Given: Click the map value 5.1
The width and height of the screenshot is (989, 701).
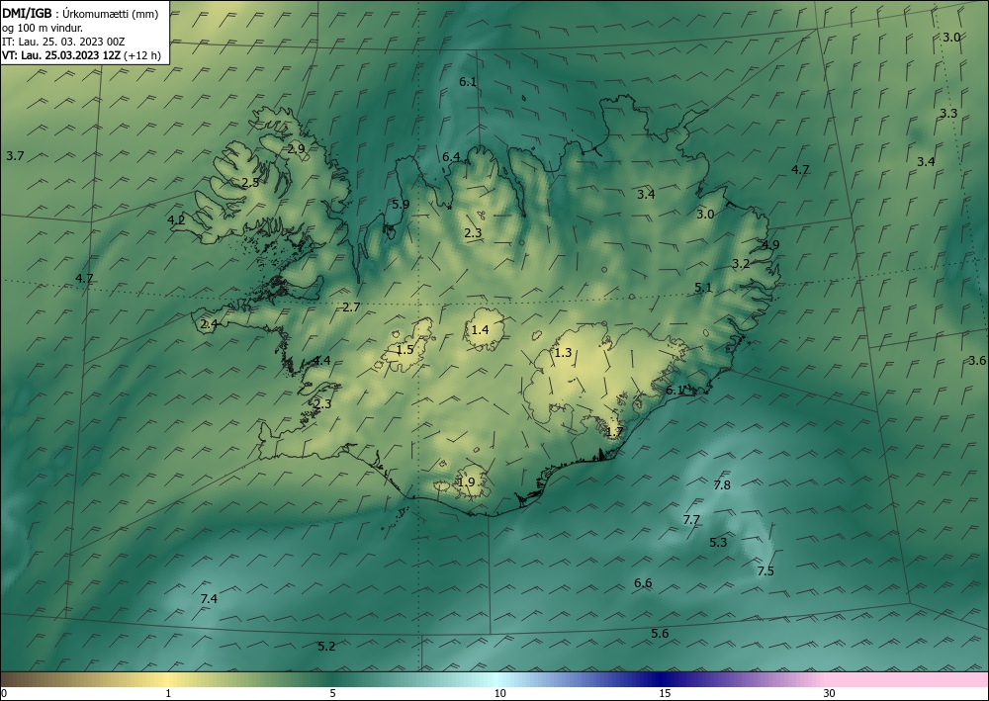Looking at the screenshot, I should coord(703,288).
